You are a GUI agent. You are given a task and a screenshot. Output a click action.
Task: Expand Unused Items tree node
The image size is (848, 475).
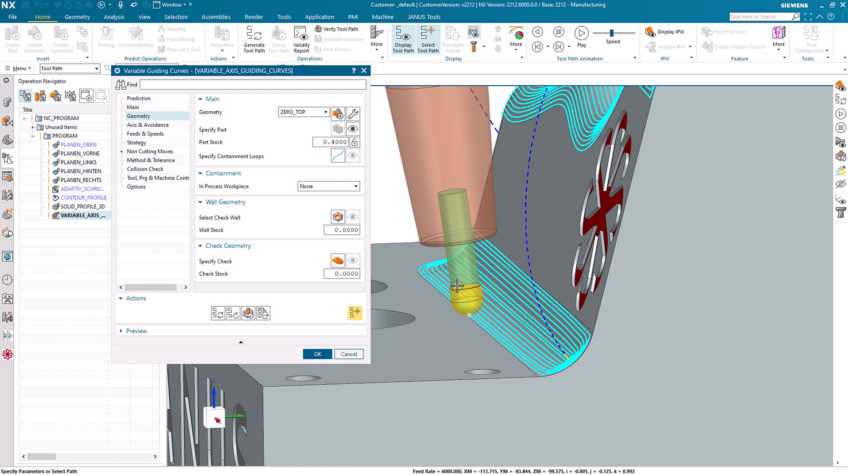pos(32,127)
